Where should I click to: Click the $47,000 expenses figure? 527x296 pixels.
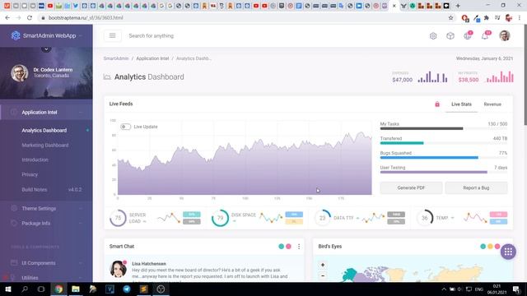click(x=403, y=80)
